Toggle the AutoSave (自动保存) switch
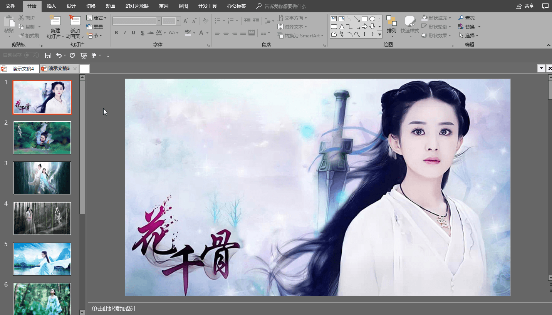This screenshot has width=552, height=315. pos(32,55)
